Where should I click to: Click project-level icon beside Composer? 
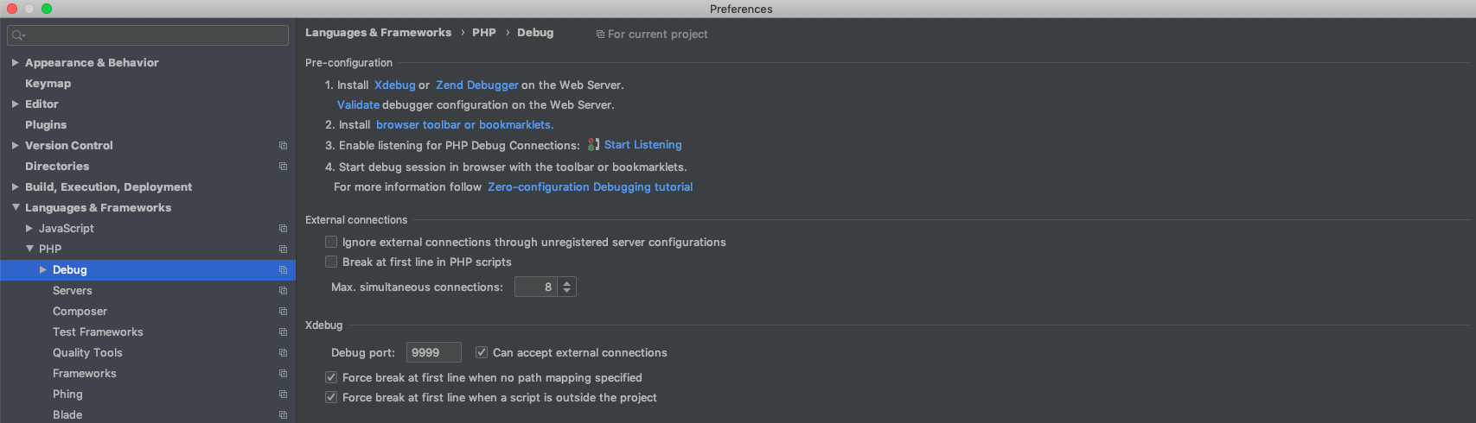(283, 312)
